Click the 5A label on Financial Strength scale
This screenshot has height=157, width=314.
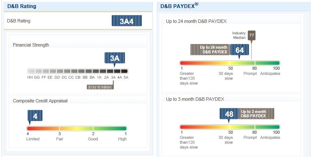[x=126, y=77]
